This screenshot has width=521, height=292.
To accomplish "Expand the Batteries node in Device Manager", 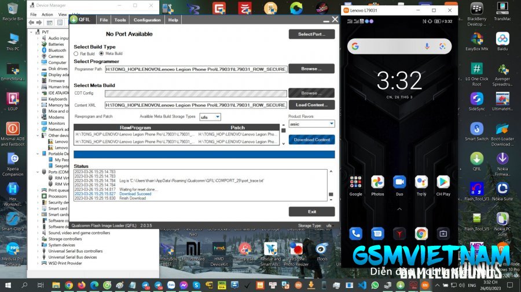I will 38,44.
